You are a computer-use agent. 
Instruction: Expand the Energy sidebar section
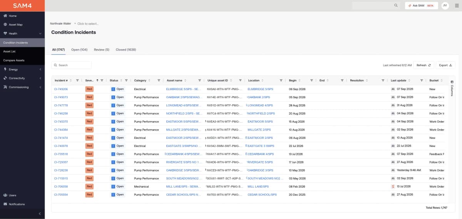coord(40,69)
